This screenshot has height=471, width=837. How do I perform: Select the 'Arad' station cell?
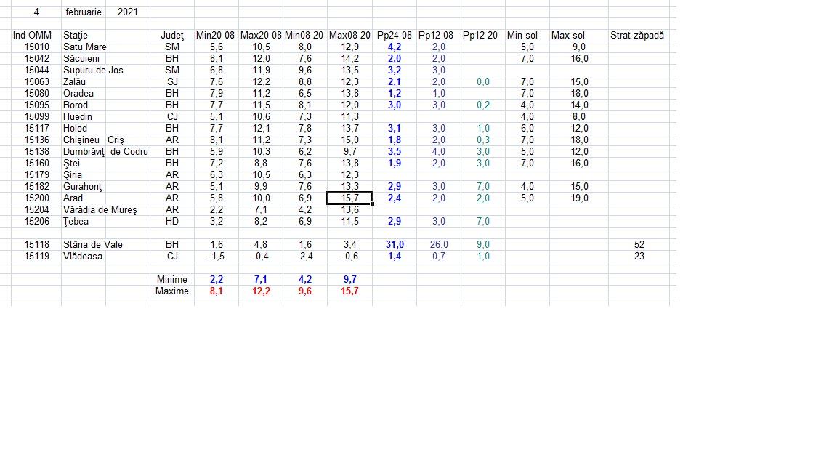(x=84, y=198)
